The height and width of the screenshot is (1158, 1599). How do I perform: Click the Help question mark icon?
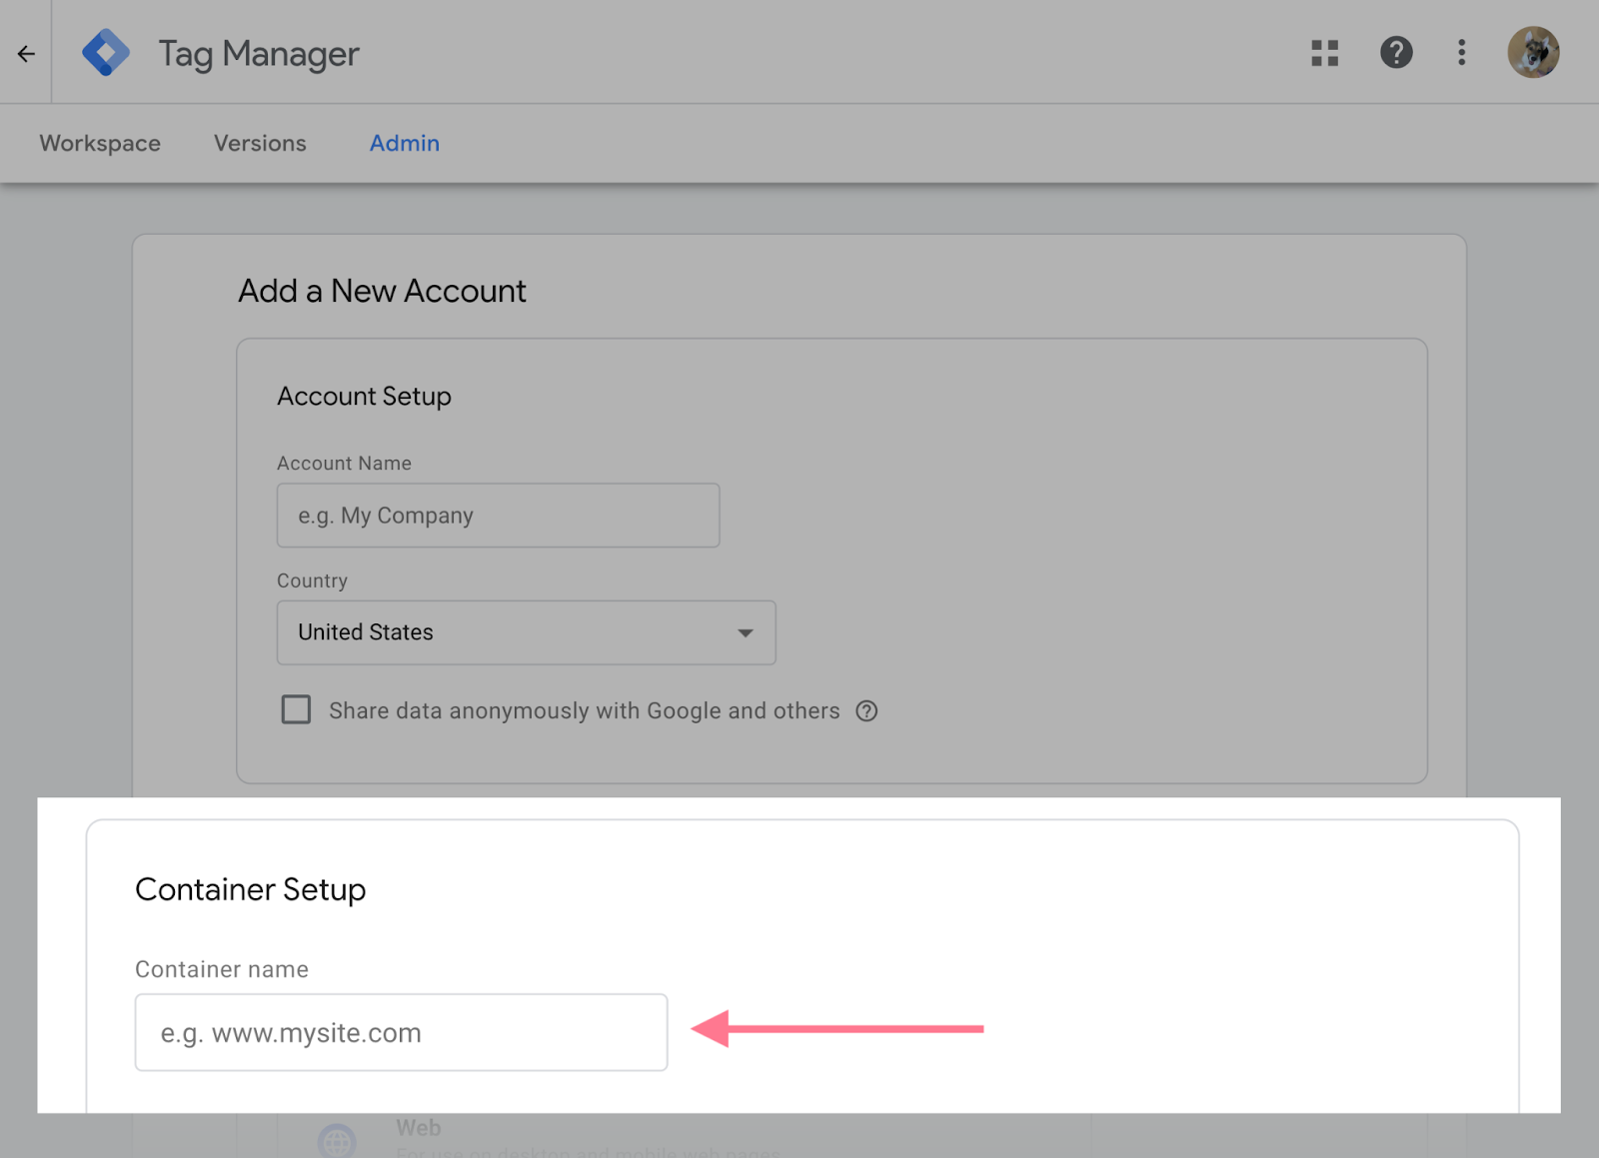1395,53
